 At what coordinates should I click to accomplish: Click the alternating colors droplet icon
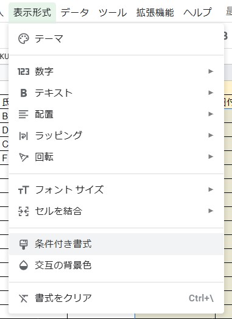coord(24,265)
